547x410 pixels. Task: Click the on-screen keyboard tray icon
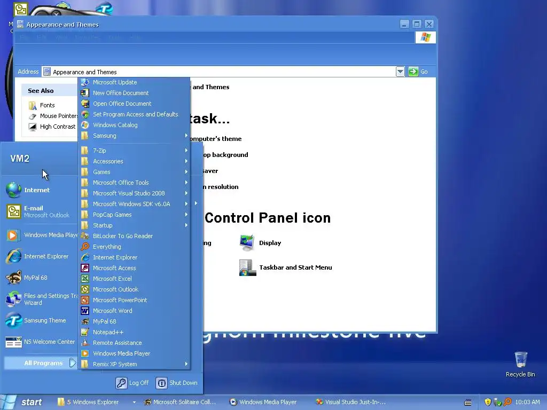tap(468, 403)
